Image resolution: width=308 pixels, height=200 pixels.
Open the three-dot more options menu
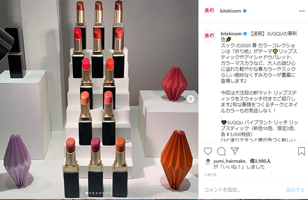click(x=302, y=11)
